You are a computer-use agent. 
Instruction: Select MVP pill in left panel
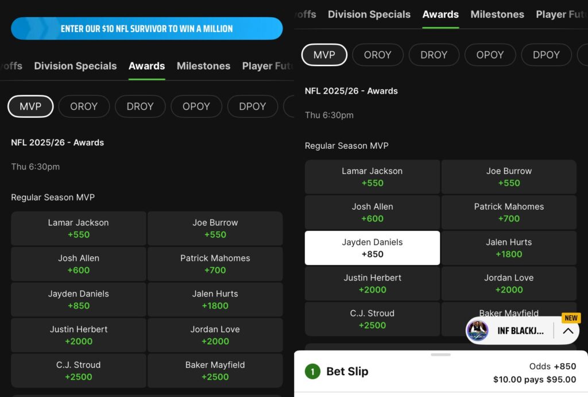coord(30,106)
